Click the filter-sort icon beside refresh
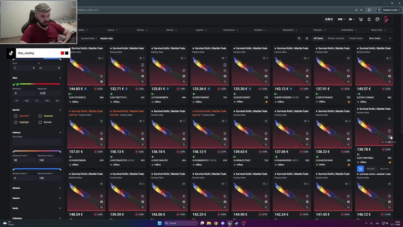Viewport: 403px width, 227px height. pos(299,38)
